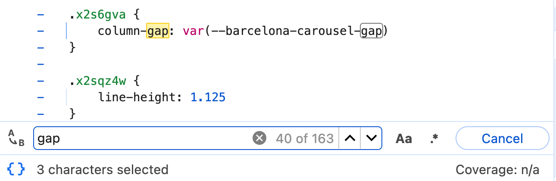The width and height of the screenshot is (556, 181).
Task: Click the "Coverage: n/a" status text
Action: coord(497,169)
